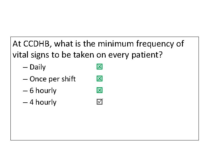
Task: Choose the 'Once per shift' option text
Action: pos(53,79)
